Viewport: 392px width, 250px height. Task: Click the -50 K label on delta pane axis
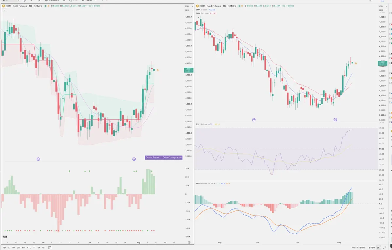tap(187, 237)
